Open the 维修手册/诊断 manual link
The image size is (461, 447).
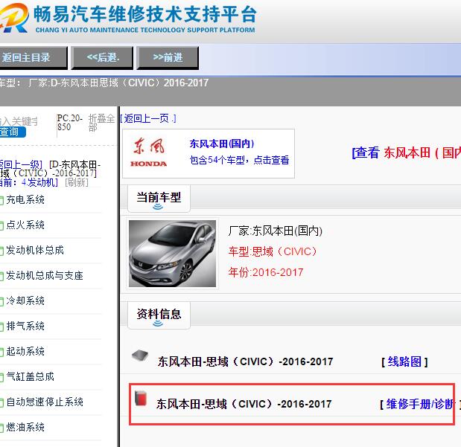click(x=420, y=404)
